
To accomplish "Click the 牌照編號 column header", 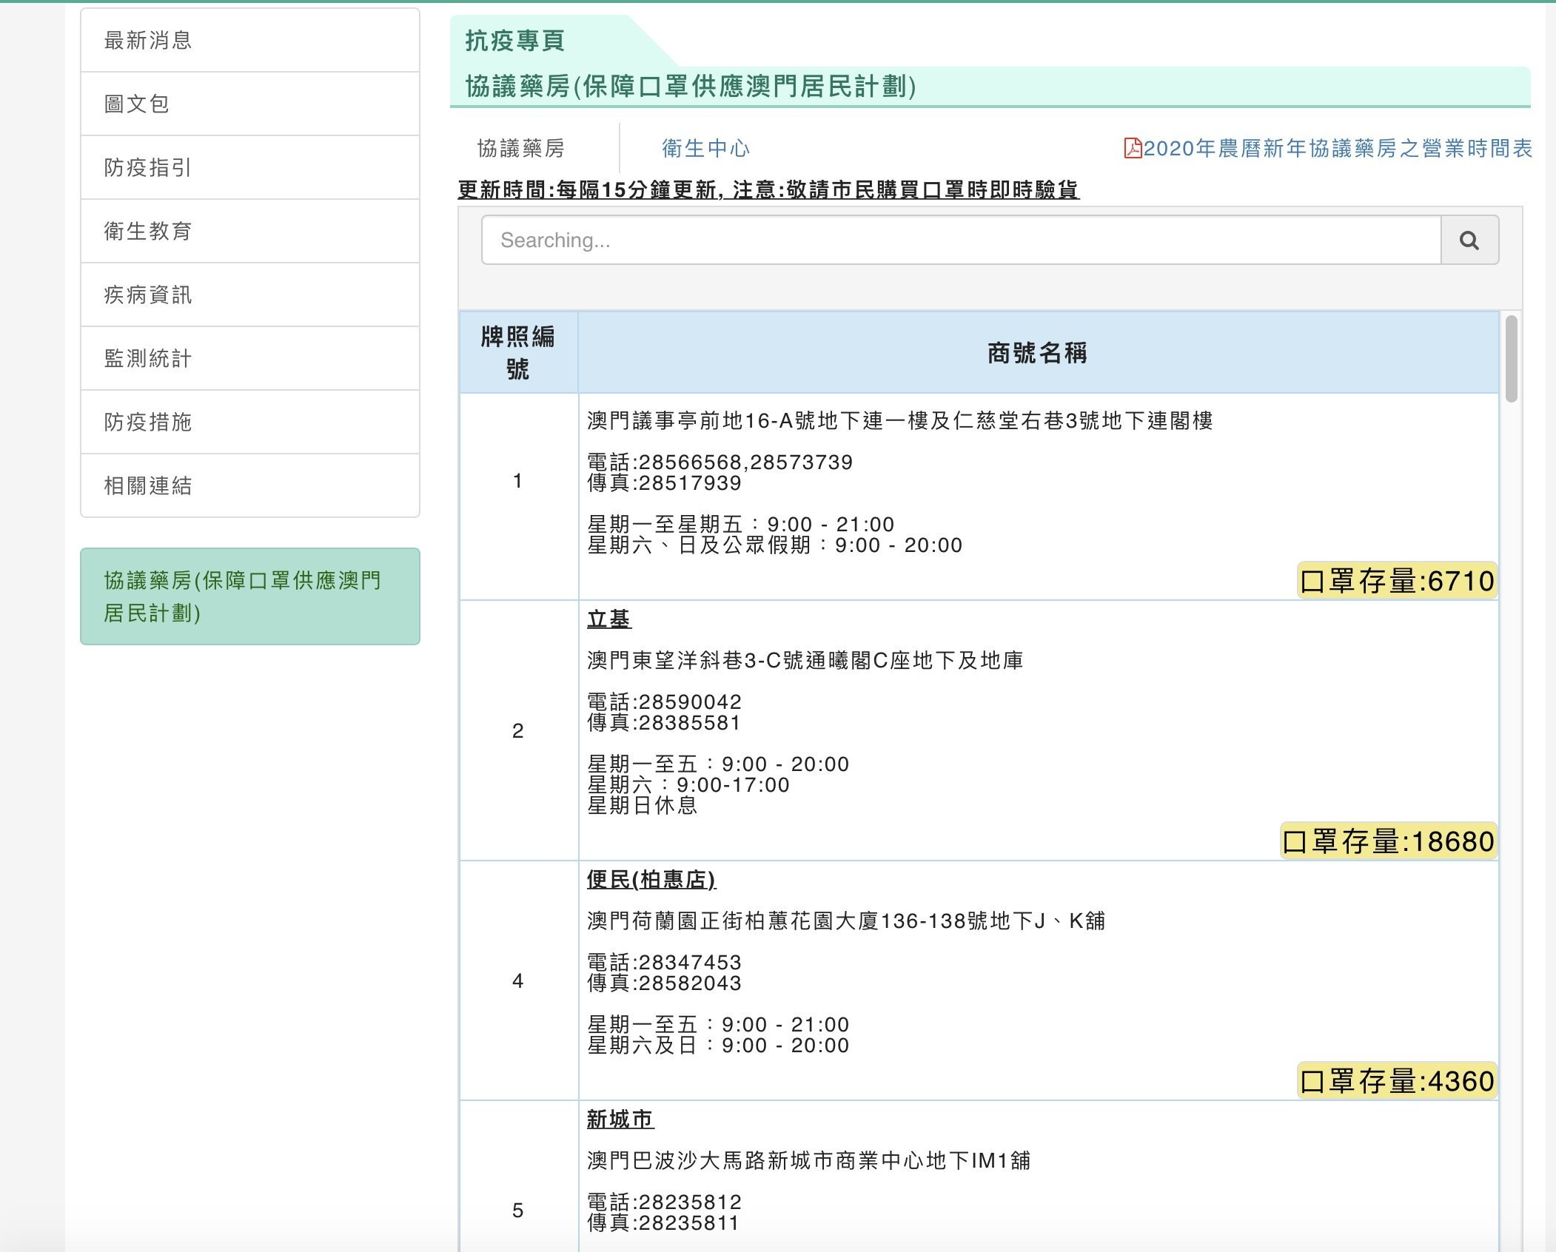I will click(x=518, y=352).
